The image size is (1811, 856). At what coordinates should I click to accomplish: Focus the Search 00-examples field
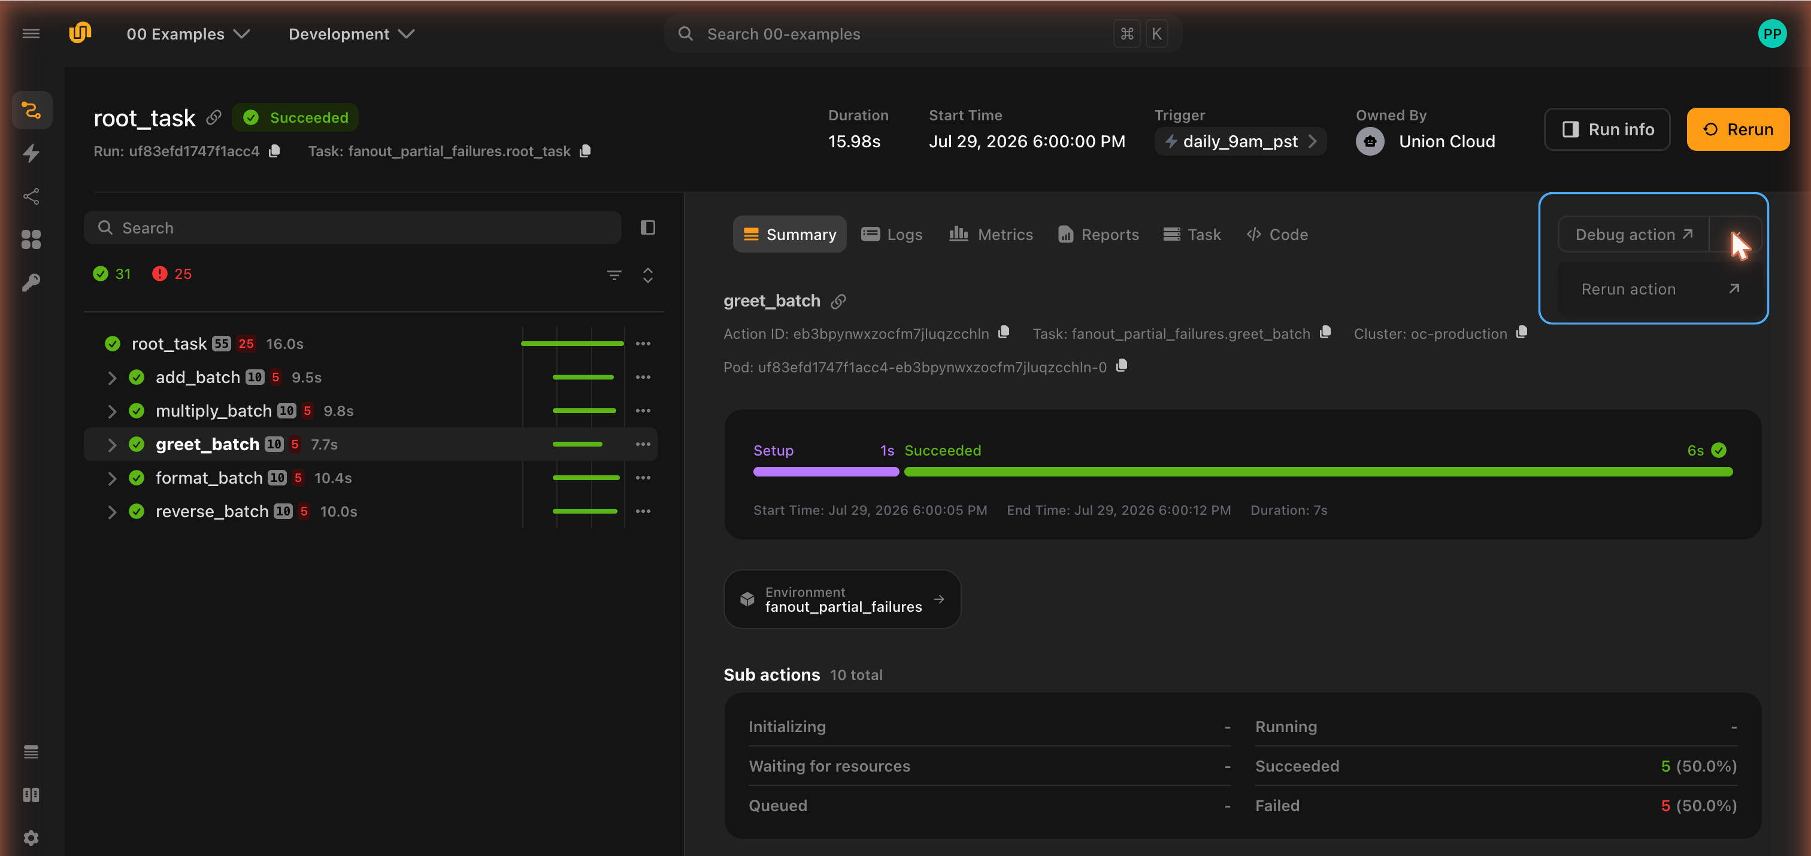pyautogui.click(x=922, y=34)
